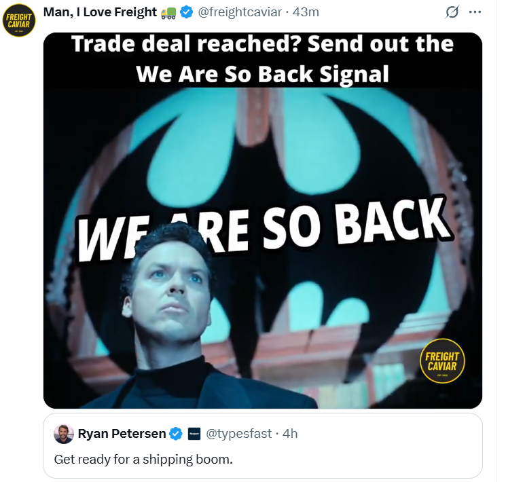Open quoted tweet text about shipping boom
Viewport: 506px width, 482px height.
coord(143,459)
